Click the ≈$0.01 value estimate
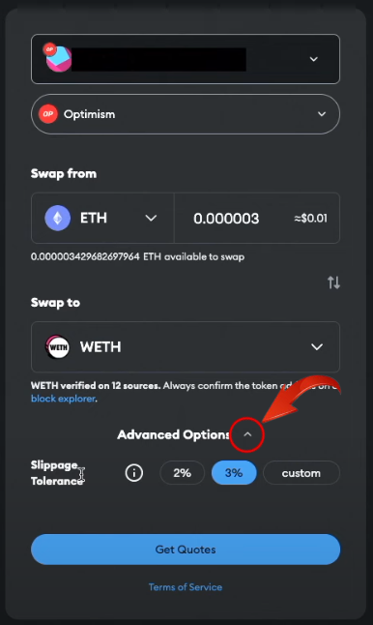 coord(310,218)
